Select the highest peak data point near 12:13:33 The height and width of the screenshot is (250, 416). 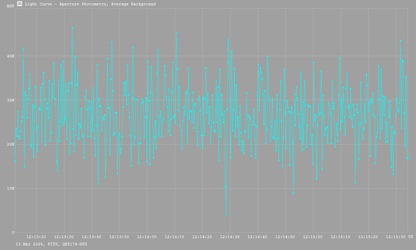coord(72,28)
